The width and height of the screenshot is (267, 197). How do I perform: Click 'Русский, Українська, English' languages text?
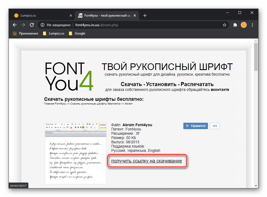(x=136, y=150)
